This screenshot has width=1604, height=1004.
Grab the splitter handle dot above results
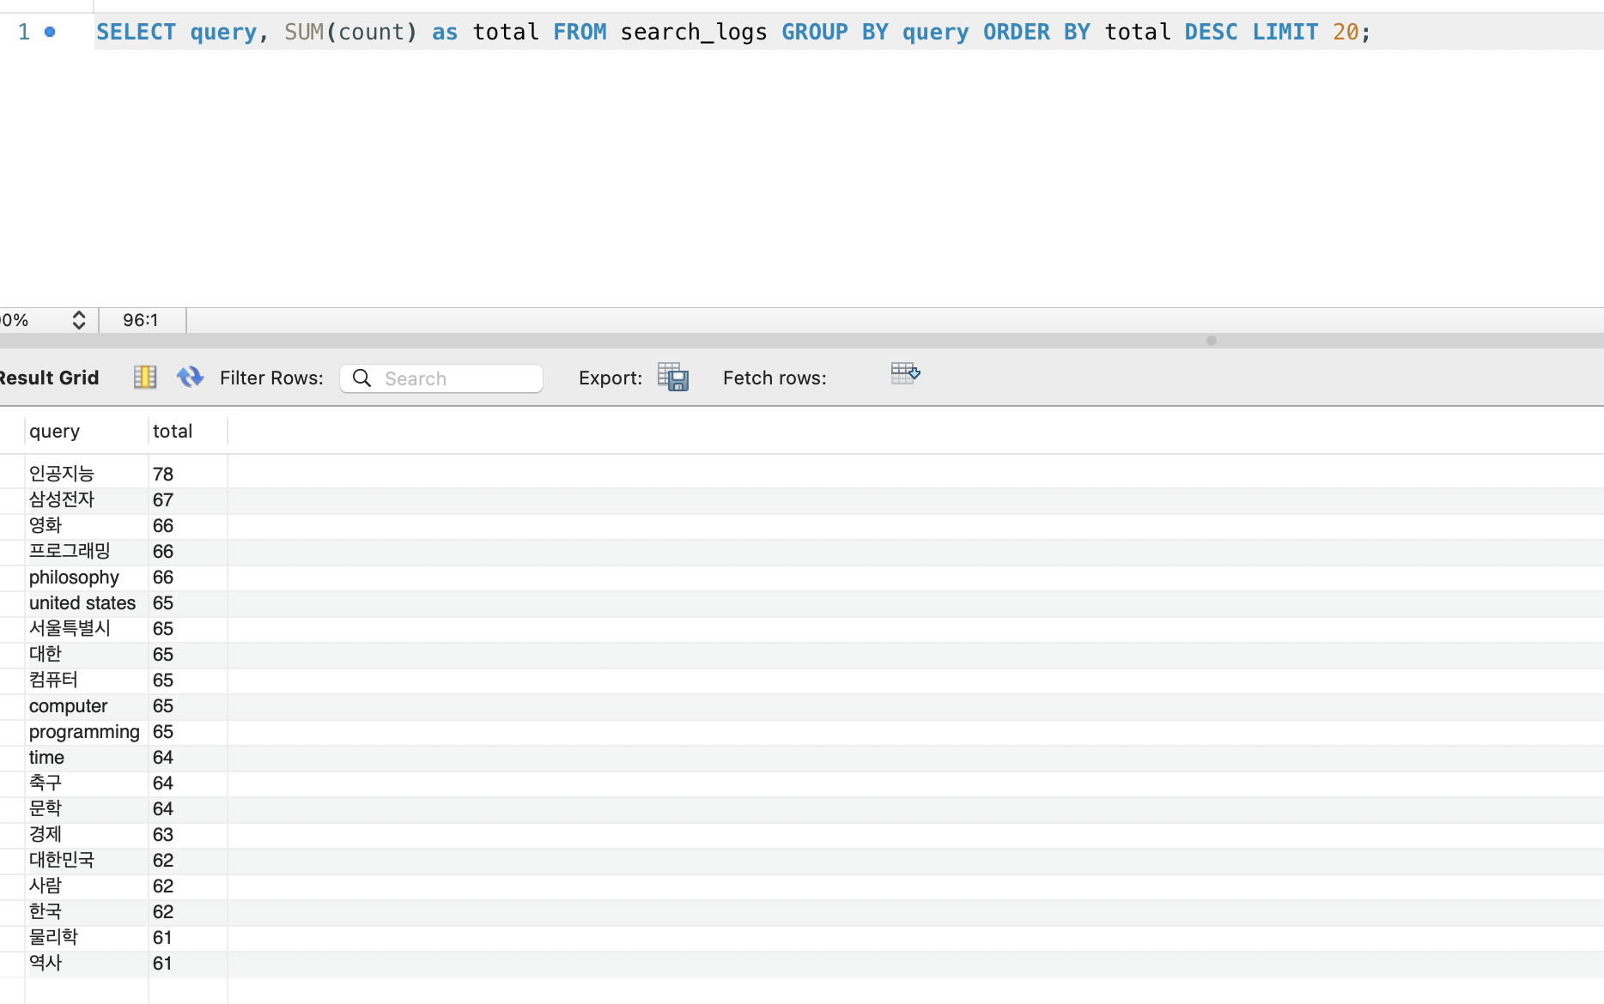(1211, 341)
